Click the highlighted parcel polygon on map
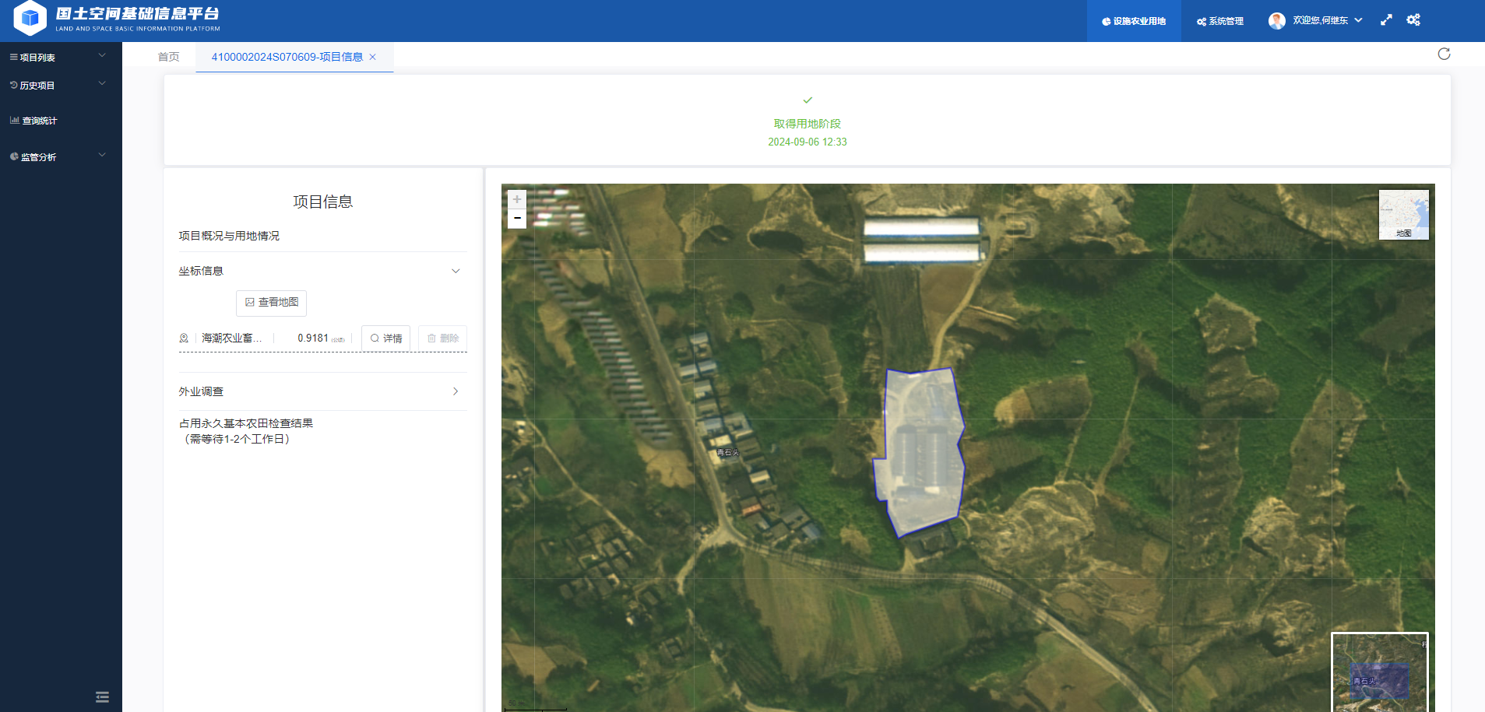Screen dimensions: 1485x712 pyautogui.click(x=920, y=452)
